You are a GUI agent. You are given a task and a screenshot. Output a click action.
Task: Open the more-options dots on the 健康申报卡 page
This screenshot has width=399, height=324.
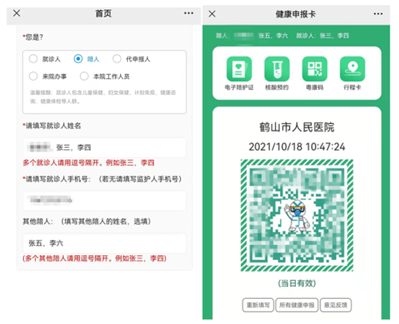pyautogui.click(x=378, y=14)
